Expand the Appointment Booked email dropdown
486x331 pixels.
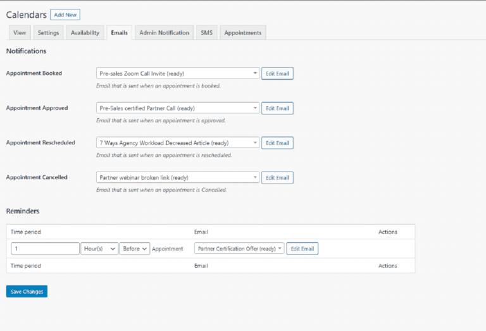178,73
